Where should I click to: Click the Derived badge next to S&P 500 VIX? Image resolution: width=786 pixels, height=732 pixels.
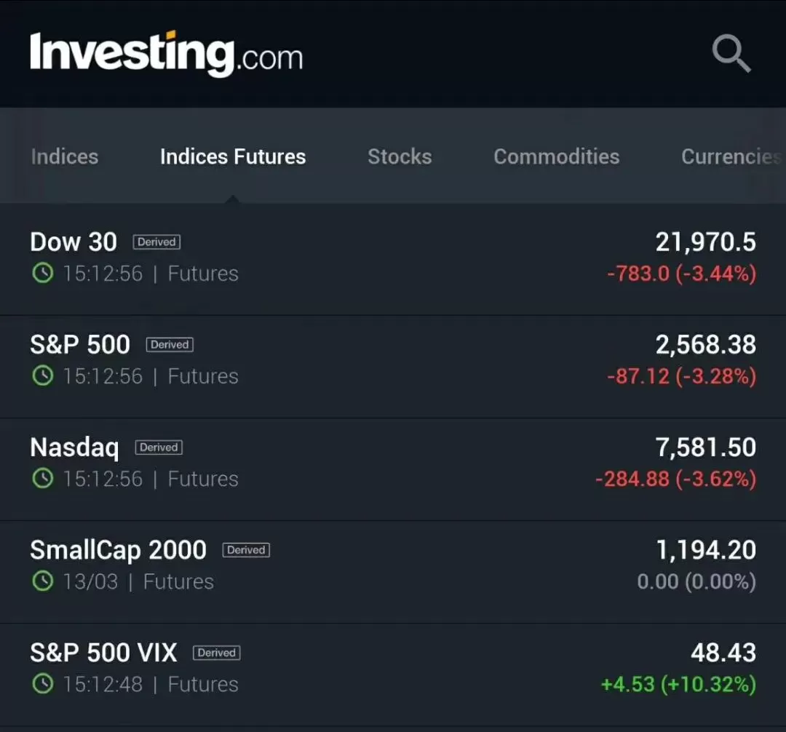(217, 653)
